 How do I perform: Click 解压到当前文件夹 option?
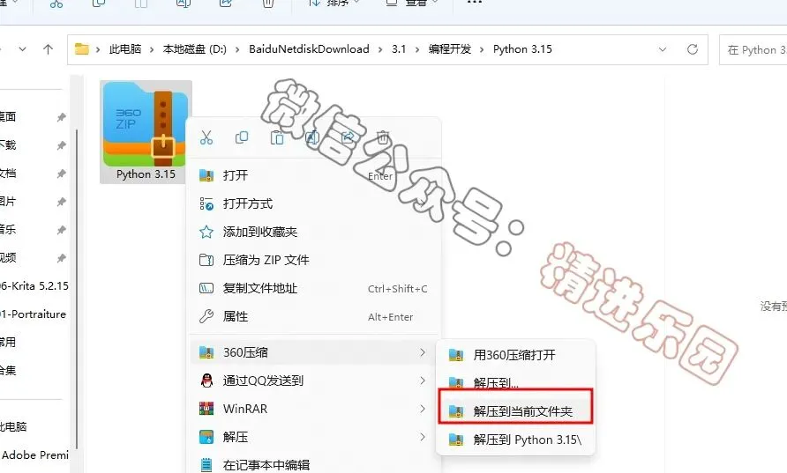515,411
